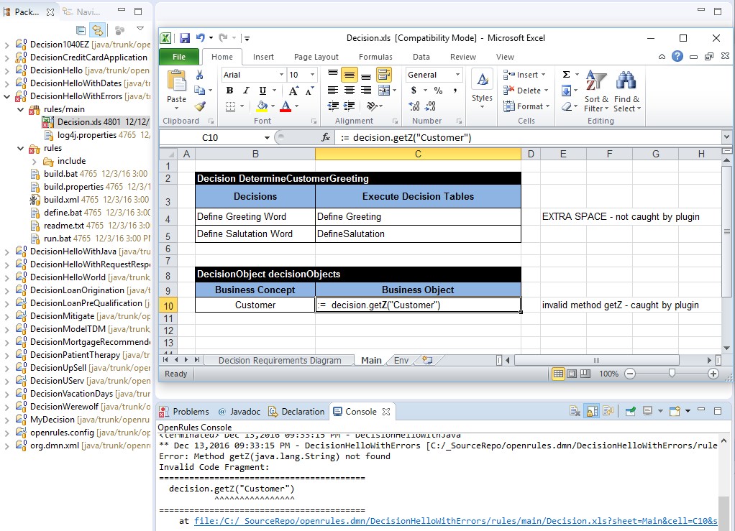
Task: Open the Decision Requirements Diagram sheet
Action: pos(279,360)
